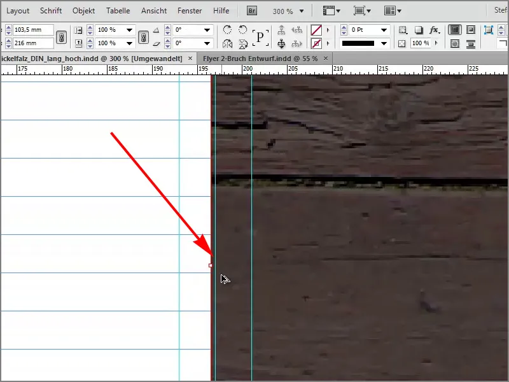Click the width field showing 103,5 mm
The height and width of the screenshot is (382, 509).
[33, 30]
